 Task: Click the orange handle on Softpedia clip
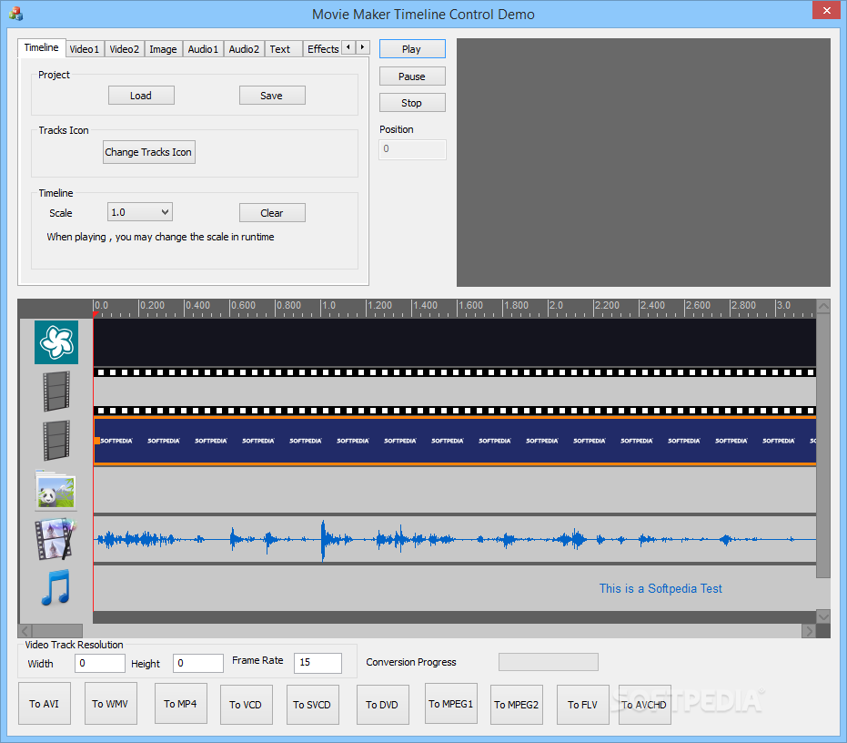pyautogui.click(x=97, y=441)
